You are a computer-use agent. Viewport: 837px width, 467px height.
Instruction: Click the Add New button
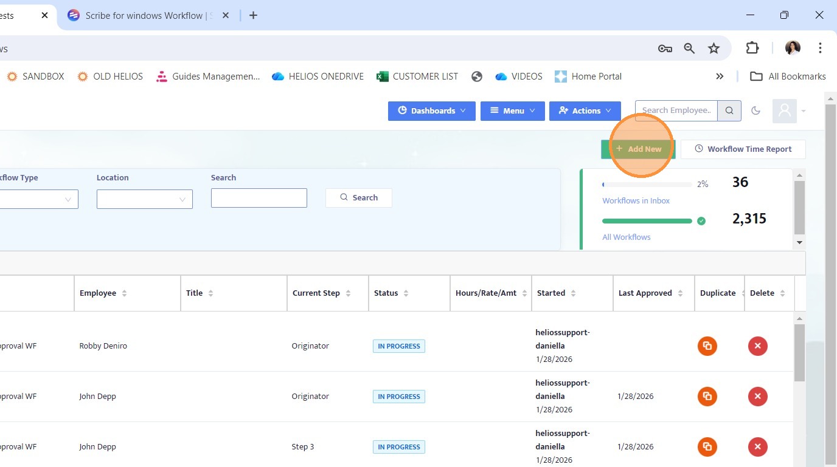[638, 149]
